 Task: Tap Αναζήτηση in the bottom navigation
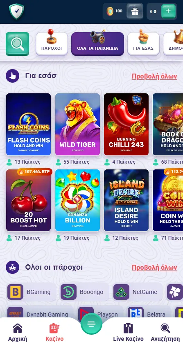[165, 332]
